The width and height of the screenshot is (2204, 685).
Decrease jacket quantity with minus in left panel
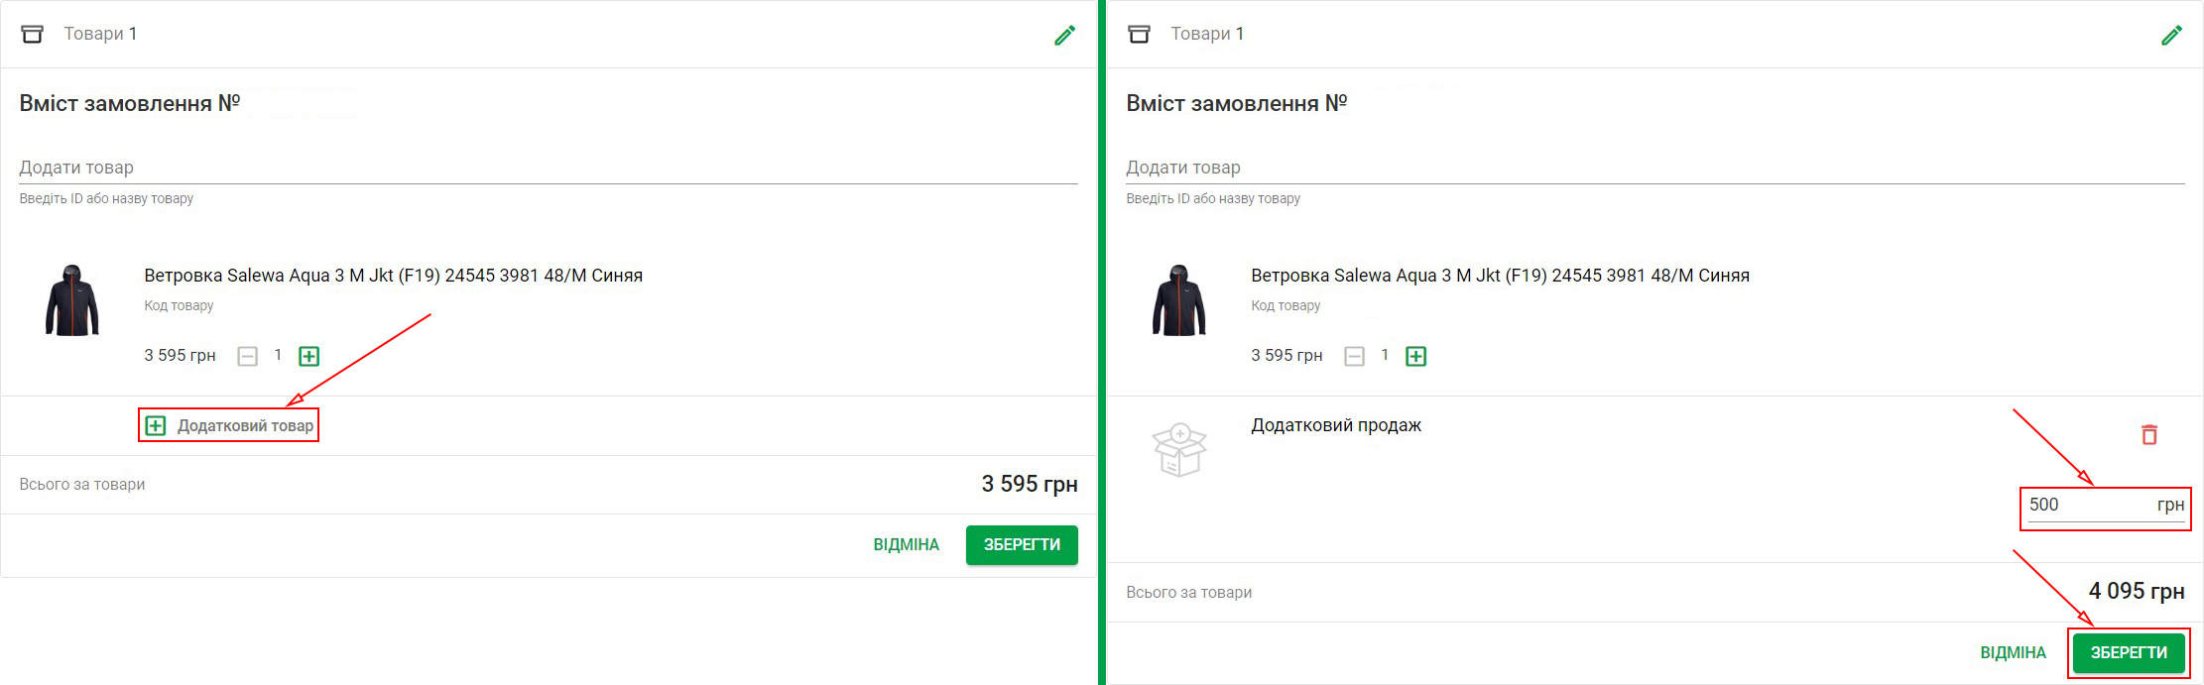coord(248,356)
